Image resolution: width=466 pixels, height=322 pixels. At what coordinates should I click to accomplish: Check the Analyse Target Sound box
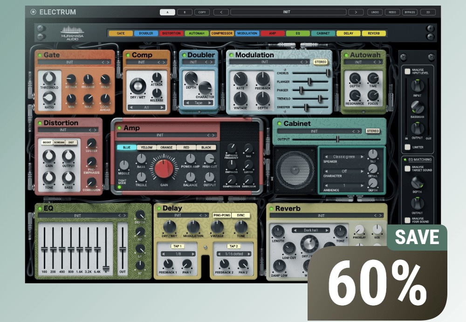point(407,168)
